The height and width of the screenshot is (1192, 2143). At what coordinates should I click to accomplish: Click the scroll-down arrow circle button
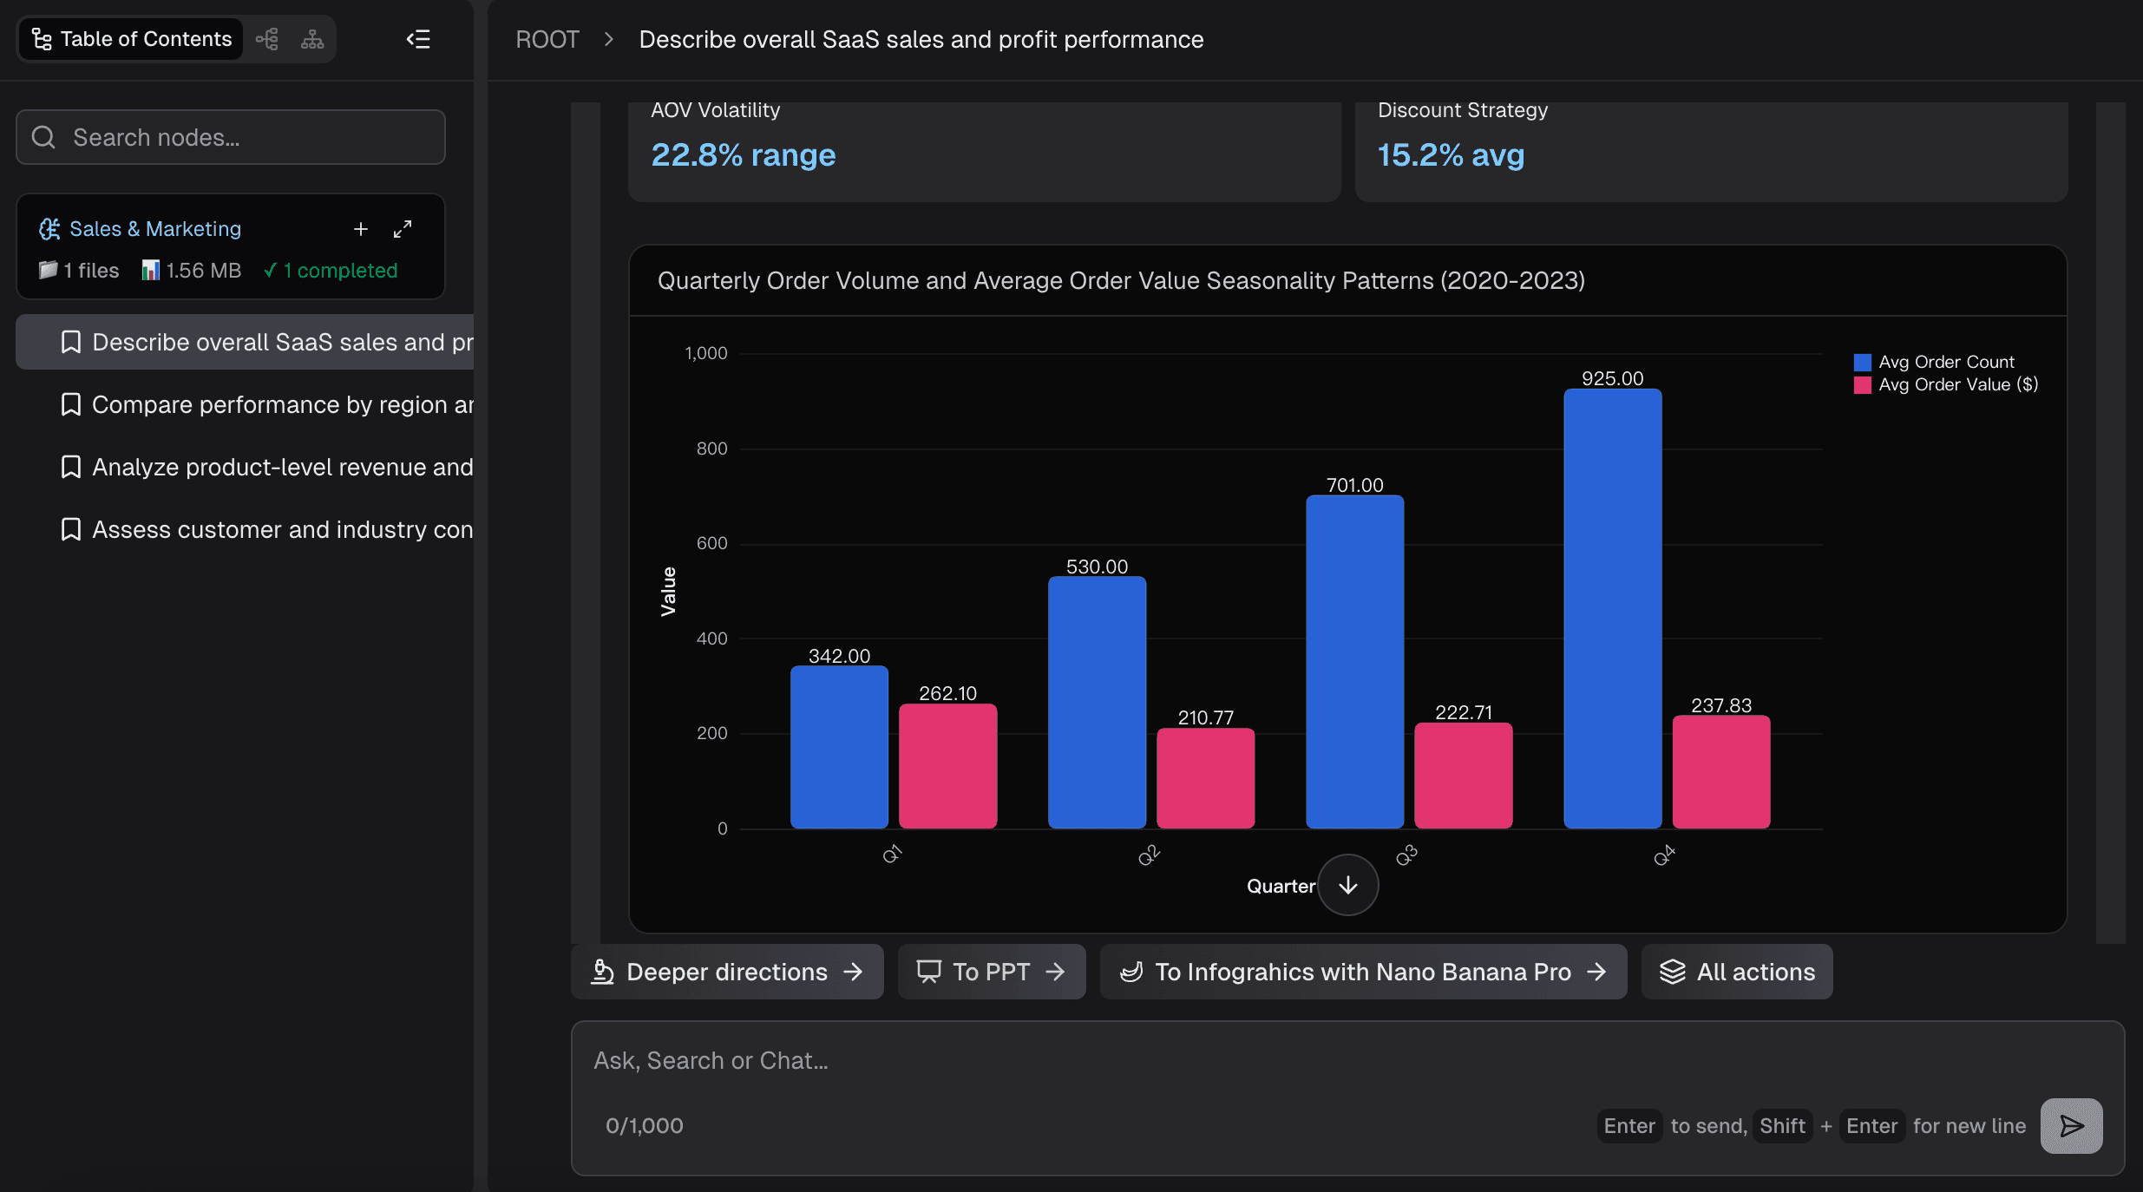click(1347, 885)
